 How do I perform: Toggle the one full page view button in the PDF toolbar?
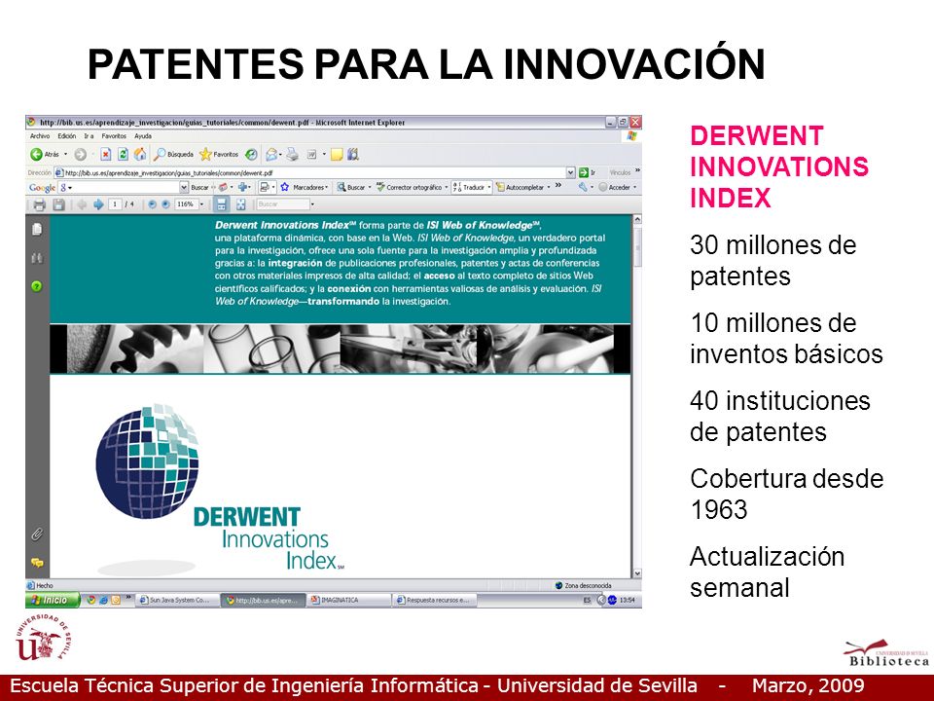click(240, 204)
